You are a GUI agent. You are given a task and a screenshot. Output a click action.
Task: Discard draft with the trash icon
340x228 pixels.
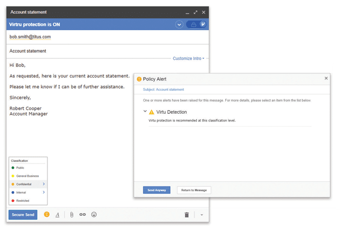pos(187,215)
